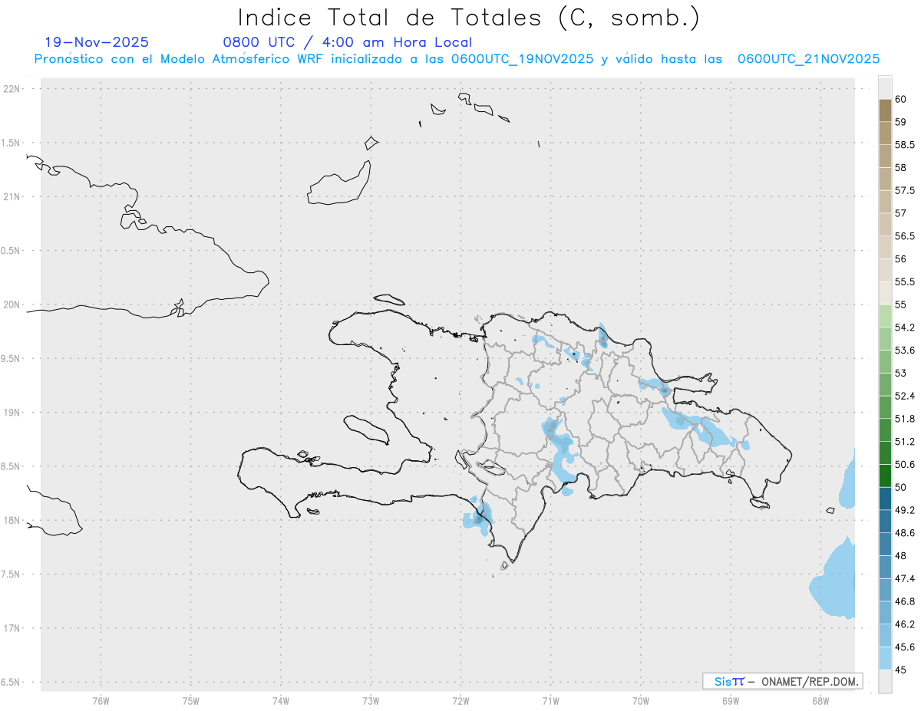The width and height of the screenshot is (921, 711).
Task: Click the colorbar label '46.8'
Action: pos(905,601)
